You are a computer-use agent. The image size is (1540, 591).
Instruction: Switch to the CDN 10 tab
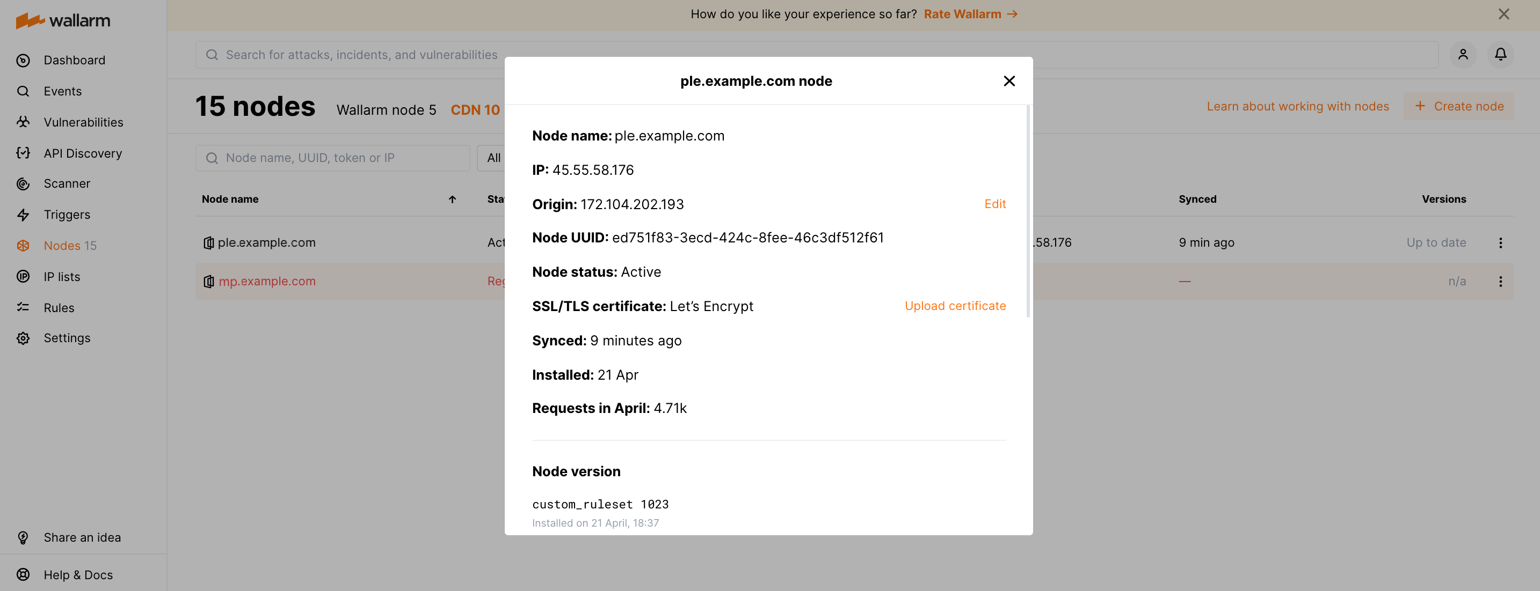point(475,109)
